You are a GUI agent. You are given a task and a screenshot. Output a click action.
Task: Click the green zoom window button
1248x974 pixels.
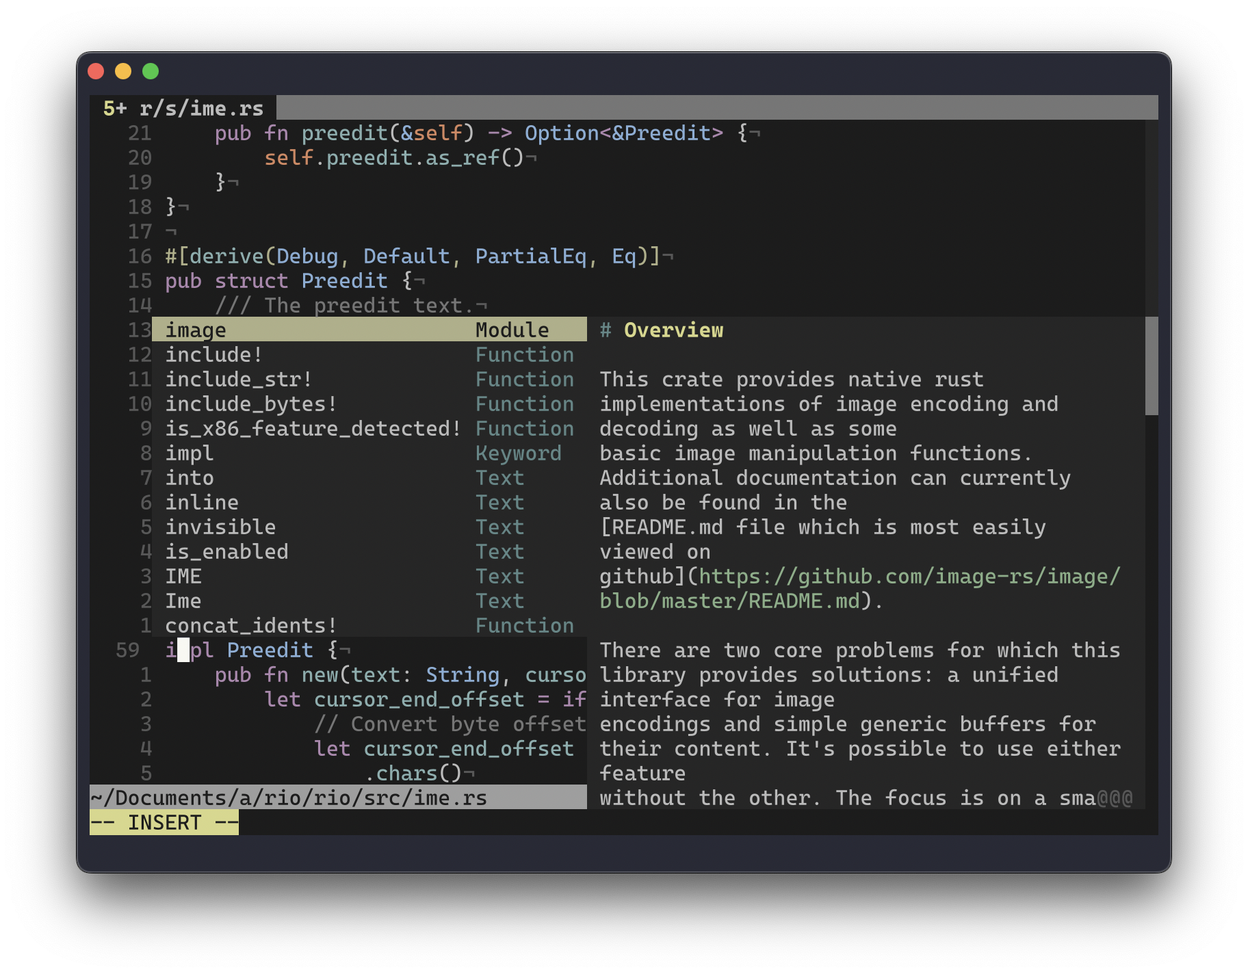pyautogui.click(x=151, y=71)
